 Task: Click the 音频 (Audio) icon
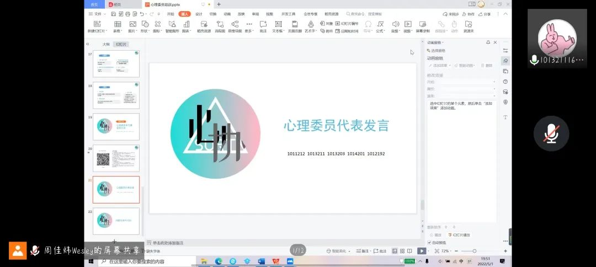pyautogui.click(x=395, y=24)
